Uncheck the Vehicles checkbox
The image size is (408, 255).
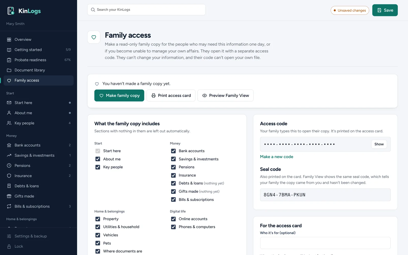(98, 235)
